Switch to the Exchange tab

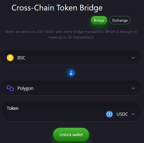[x=120, y=20]
